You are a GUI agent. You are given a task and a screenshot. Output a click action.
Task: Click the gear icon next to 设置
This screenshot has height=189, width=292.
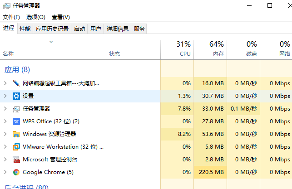click(x=16, y=96)
